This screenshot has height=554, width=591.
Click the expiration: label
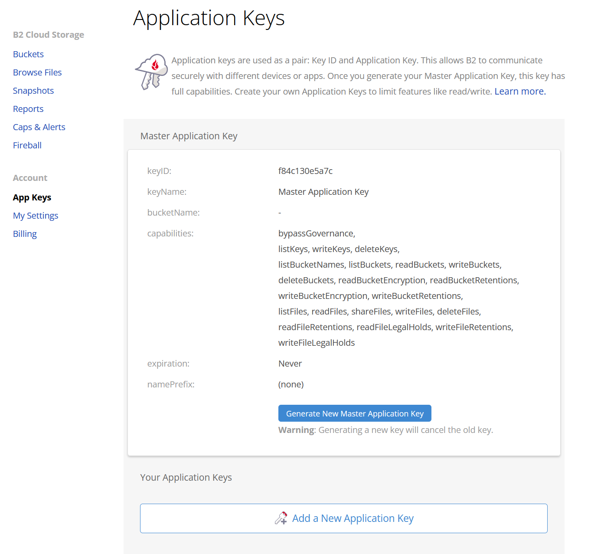coord(168,364)
